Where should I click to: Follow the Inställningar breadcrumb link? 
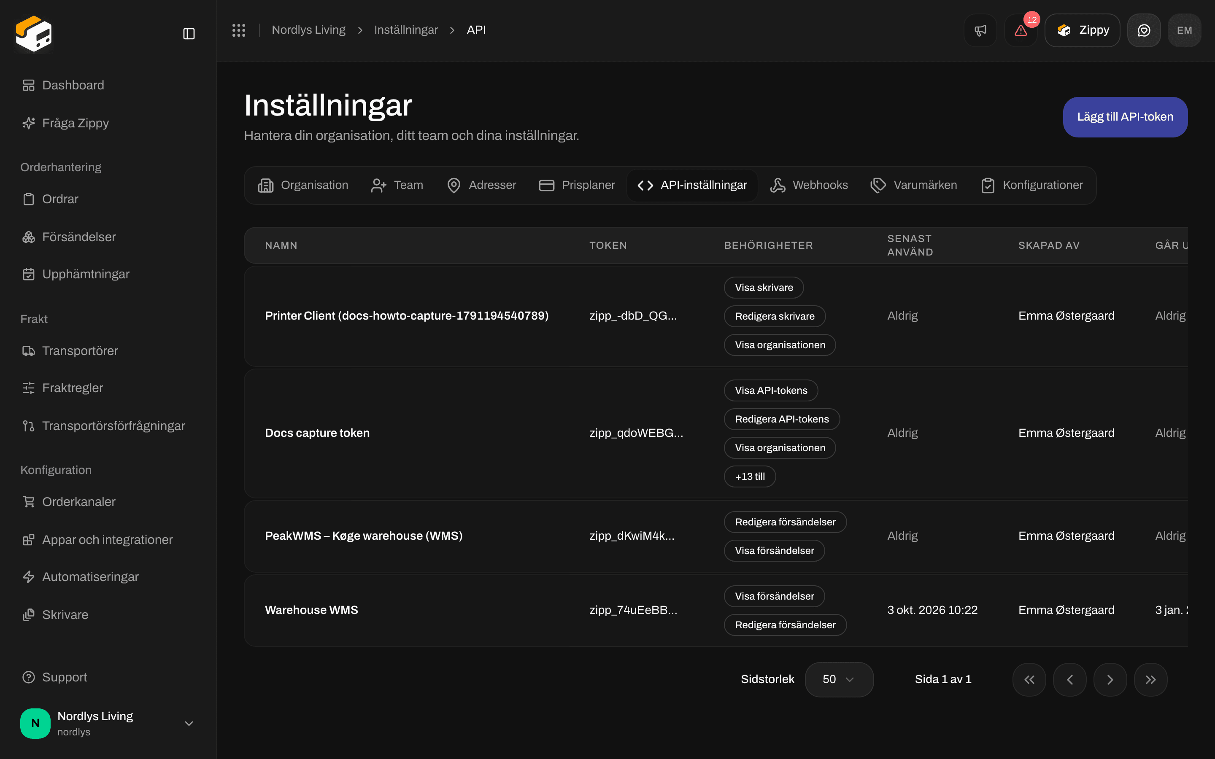pyautogui.click(x=406, y=30)
